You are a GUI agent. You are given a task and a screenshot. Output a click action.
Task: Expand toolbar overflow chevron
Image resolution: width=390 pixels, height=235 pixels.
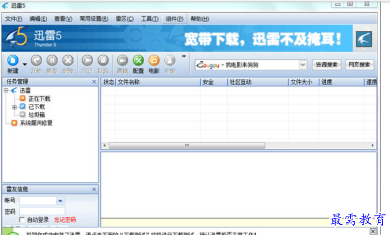184,56
